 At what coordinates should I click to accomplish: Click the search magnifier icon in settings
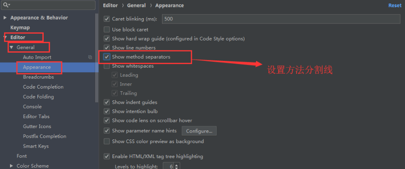click(6, 5)
